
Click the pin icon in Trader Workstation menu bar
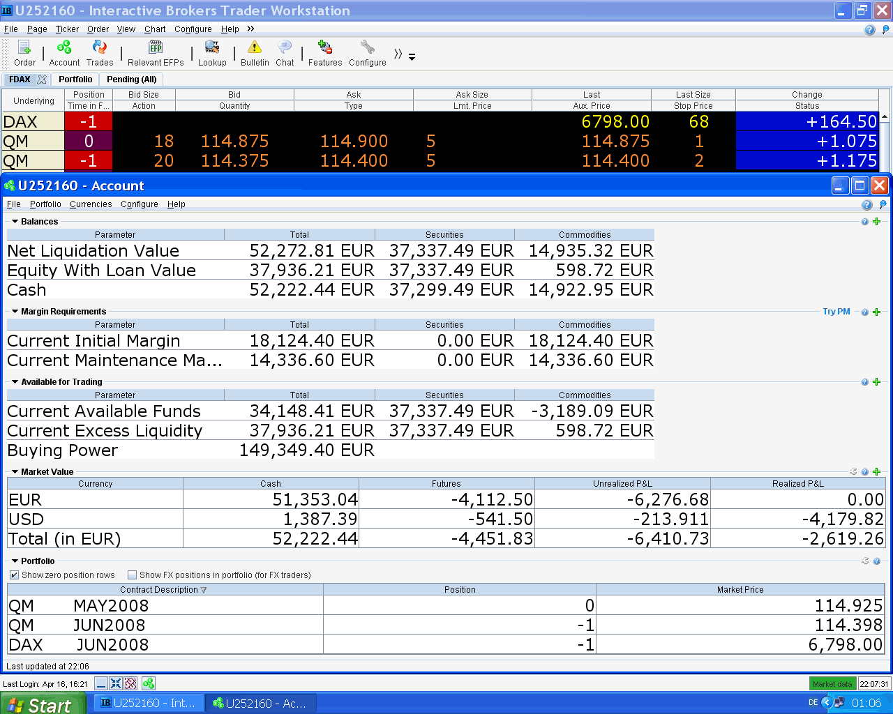click(x=886, y=29)
